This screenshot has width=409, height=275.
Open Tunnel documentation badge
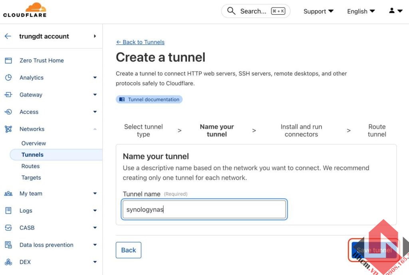(149, 99)
